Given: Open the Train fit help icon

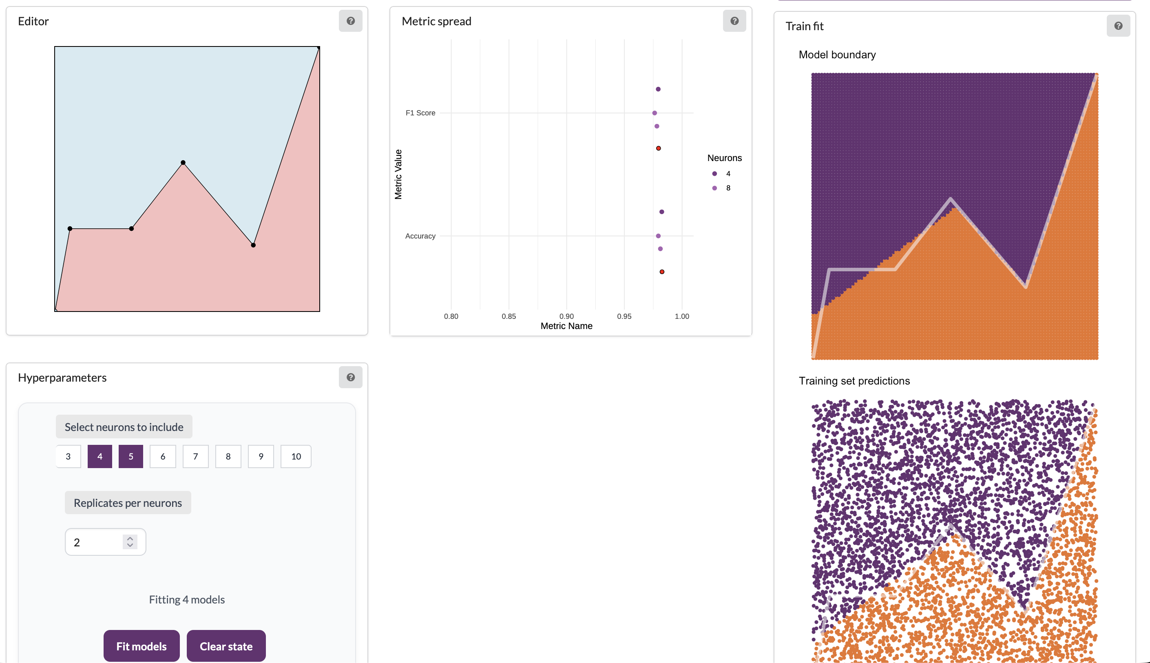Looking at the screenshot, I should coord(1118,26).
